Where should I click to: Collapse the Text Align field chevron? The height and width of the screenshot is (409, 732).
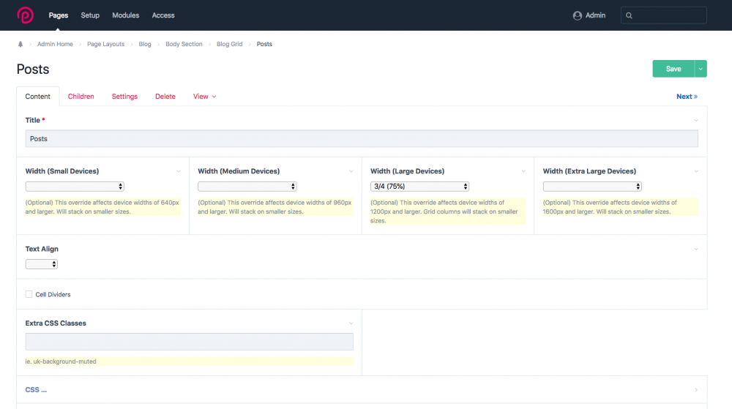[696, 249]
